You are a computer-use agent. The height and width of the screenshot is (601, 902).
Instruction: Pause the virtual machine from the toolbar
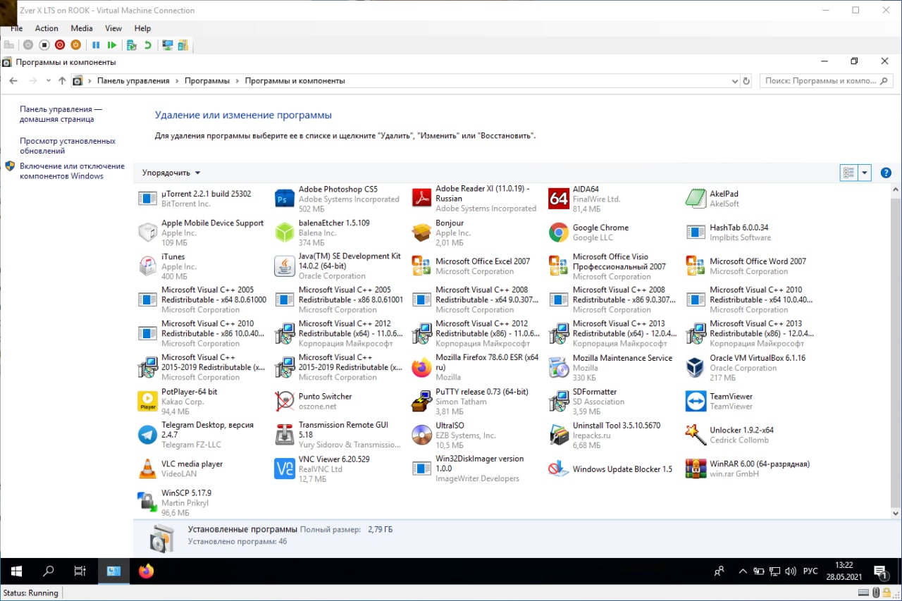(96, 45)
